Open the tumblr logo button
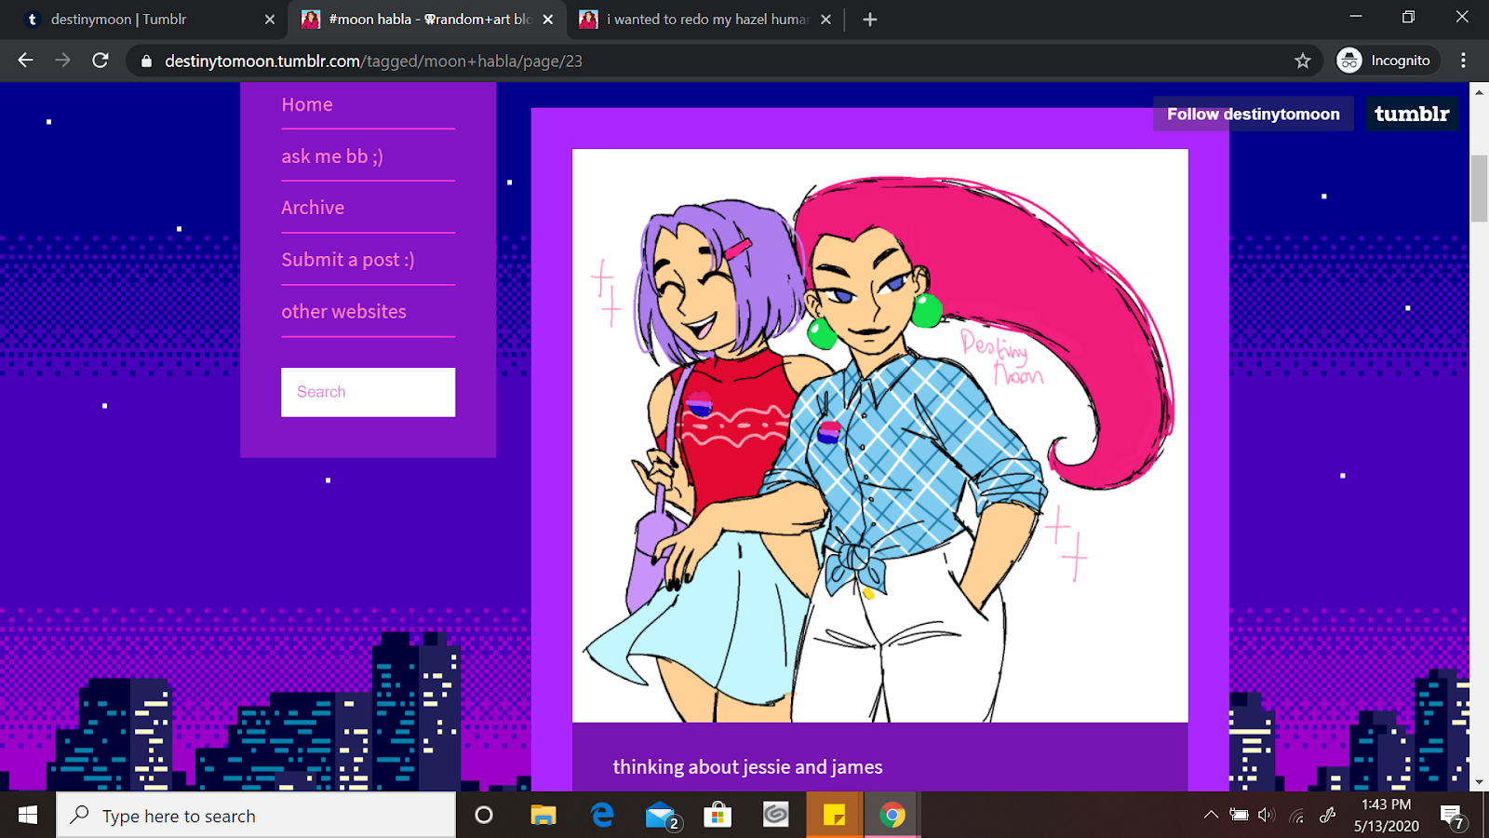 1412,114
